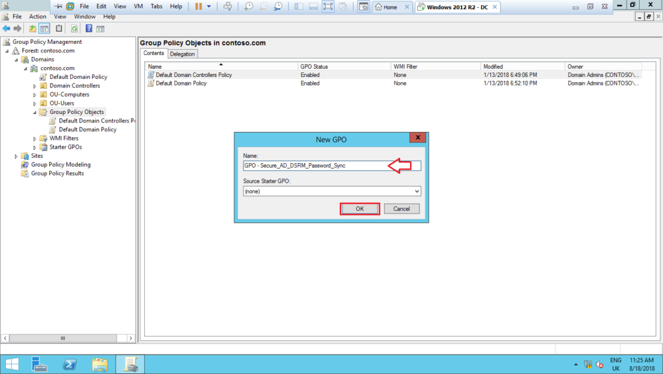The width and height of the screenshot is (663, 374).
Task: Click the Send Ctrl+Alt+Del icon
Action: pos(227,6)
